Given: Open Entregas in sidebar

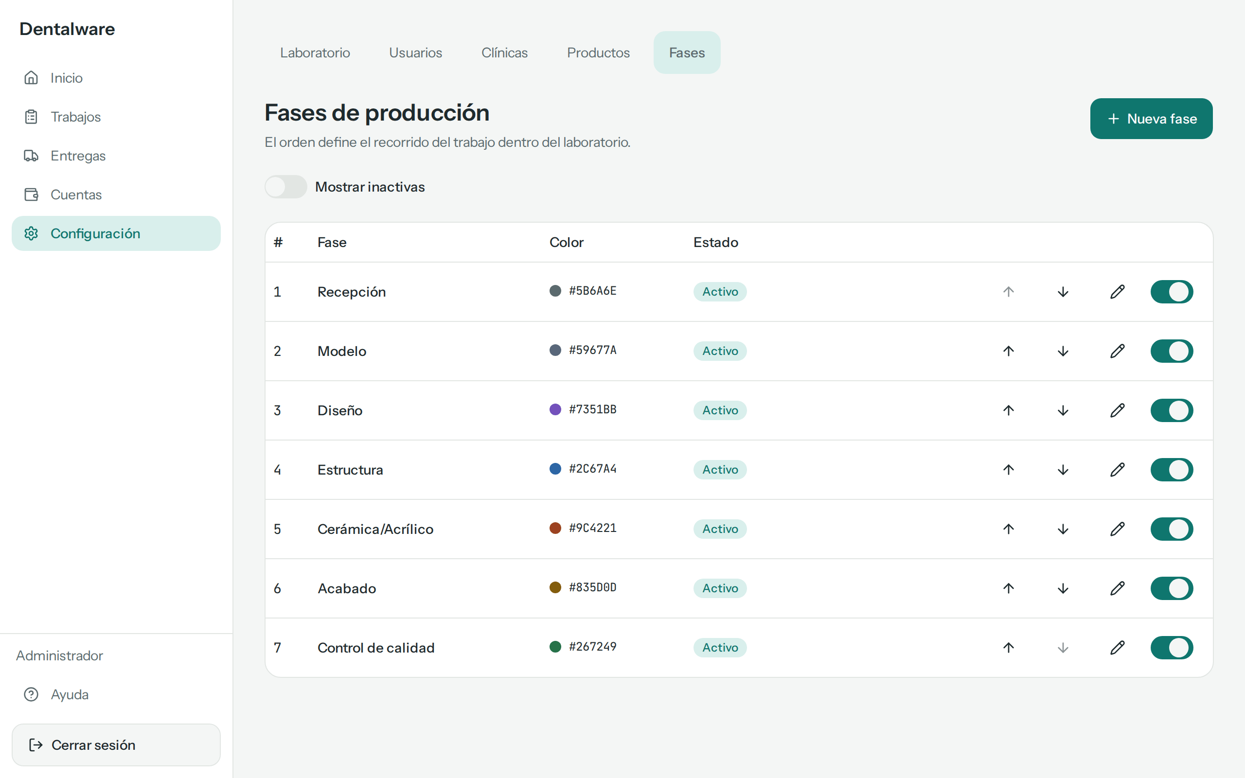Looking at the screenshot, I should coord(116,156).
